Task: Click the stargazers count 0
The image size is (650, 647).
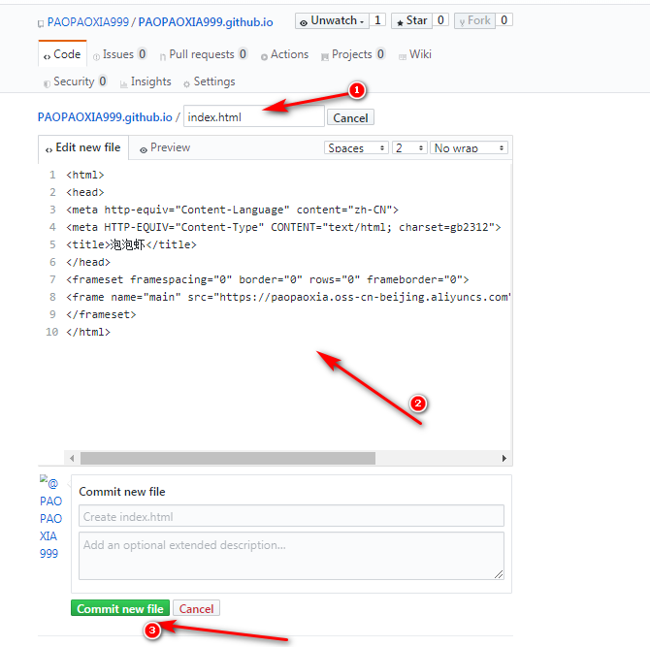Action: (440, 20)
